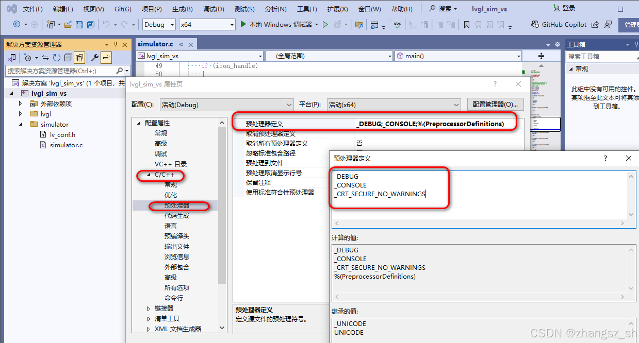Viewport: 639px width, 343px height.
Task: Open the 平台(P) 活动(x64) dropdown
Action: pos(394,105)
